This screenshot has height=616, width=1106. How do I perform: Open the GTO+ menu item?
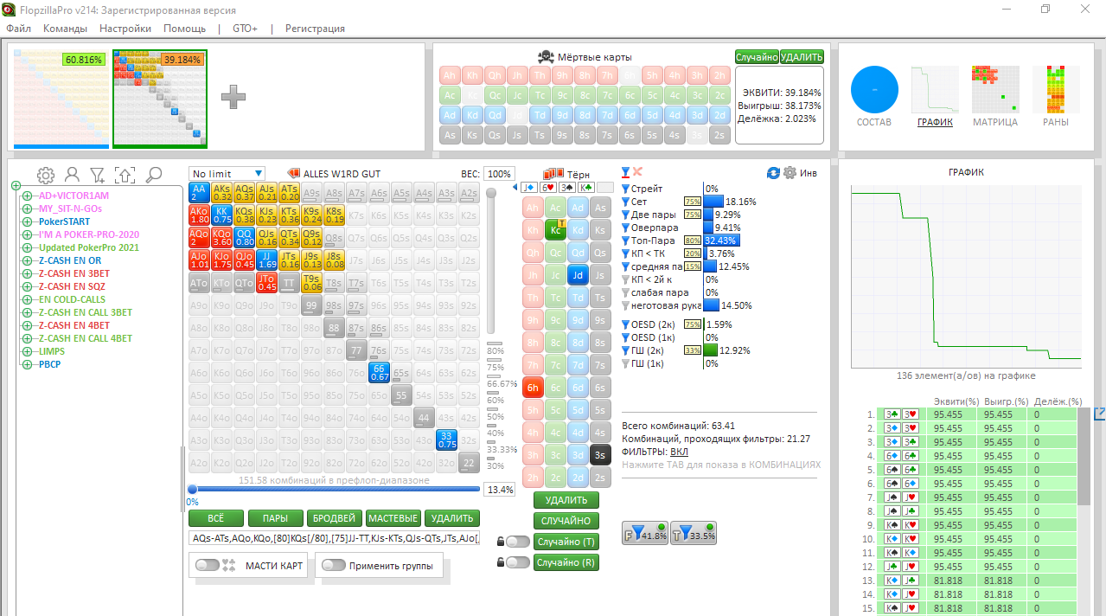pyautogui.click(x=246, y=29)
